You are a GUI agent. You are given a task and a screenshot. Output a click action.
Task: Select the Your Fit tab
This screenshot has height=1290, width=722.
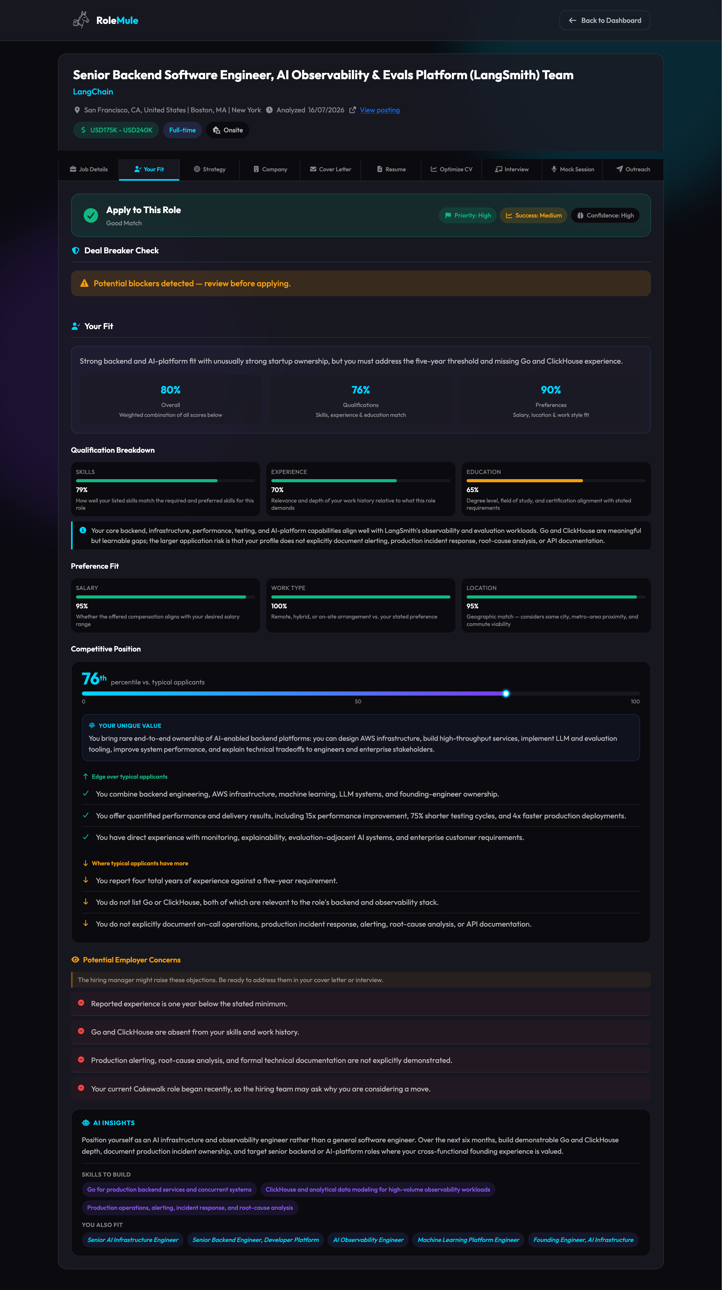[149, 170]
